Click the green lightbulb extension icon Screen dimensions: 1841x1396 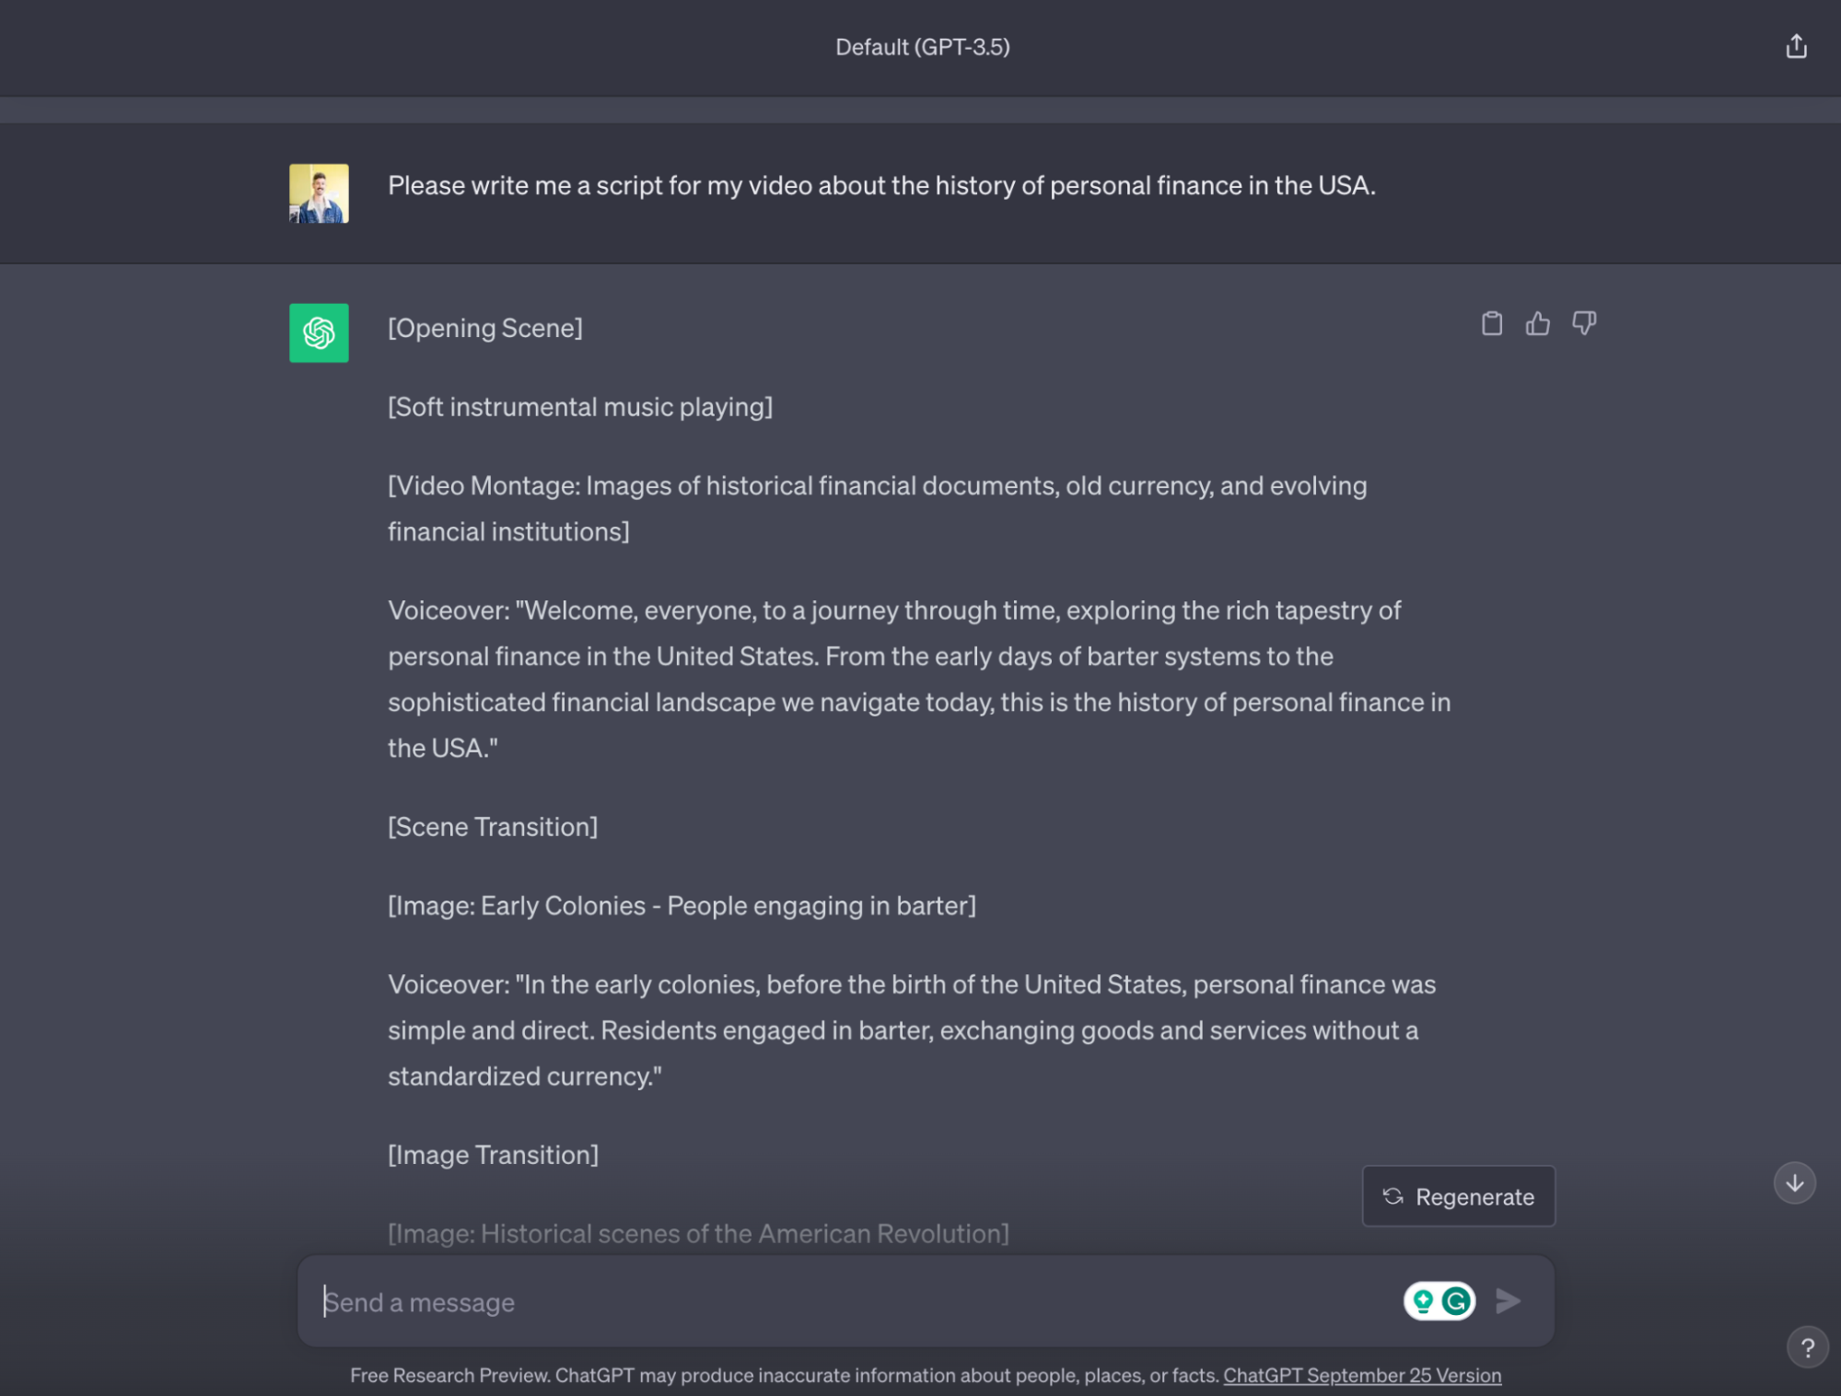click(x=1423, y=1301)
